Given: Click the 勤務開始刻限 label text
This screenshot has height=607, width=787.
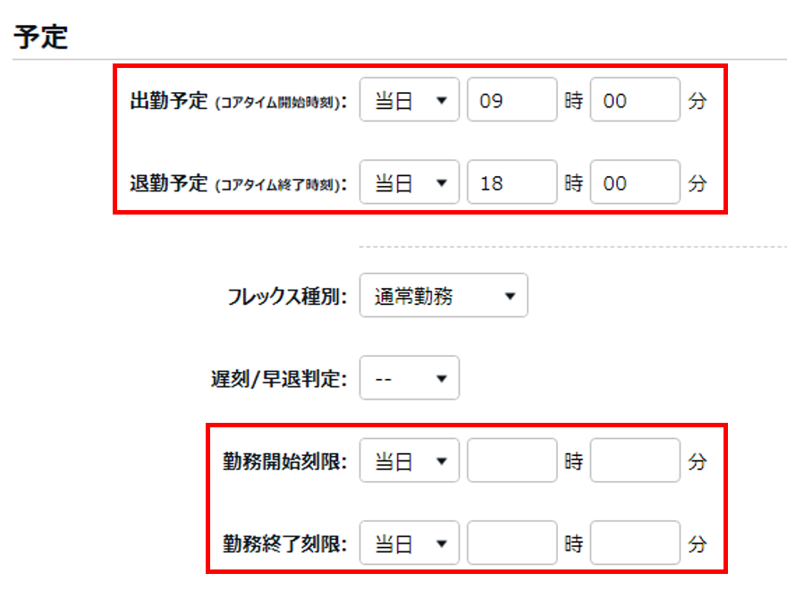Looking at the screenshot, I should click(x=283, y=462).
